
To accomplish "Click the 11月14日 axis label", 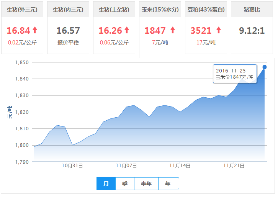I will coord(180,166).
